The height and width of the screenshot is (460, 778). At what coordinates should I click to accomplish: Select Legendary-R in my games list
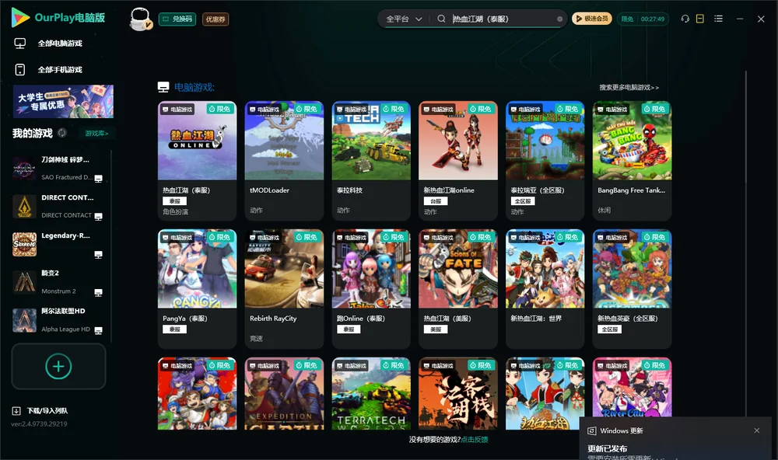pyautogui.click(x=58, y=244)
